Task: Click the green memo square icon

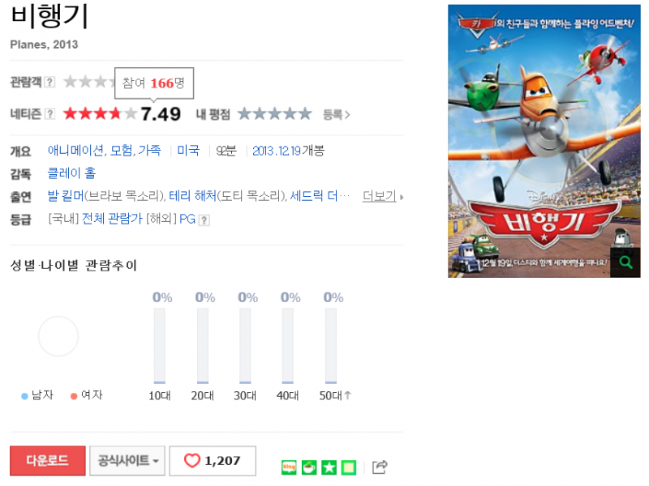Action: click(x=349, y=467)
